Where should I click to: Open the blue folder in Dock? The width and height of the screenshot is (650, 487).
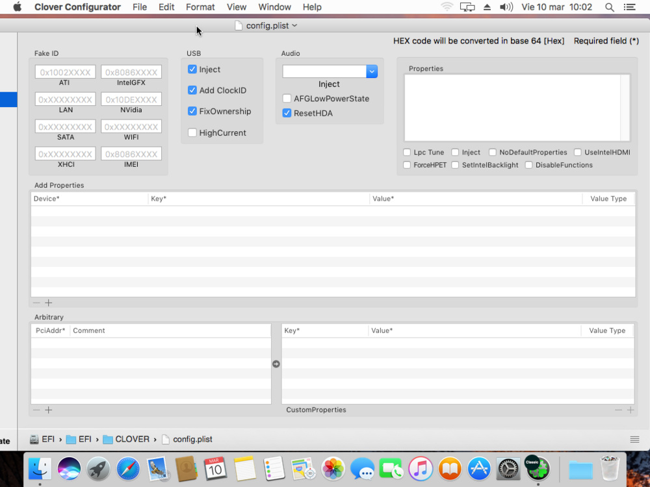coord(580,470)
